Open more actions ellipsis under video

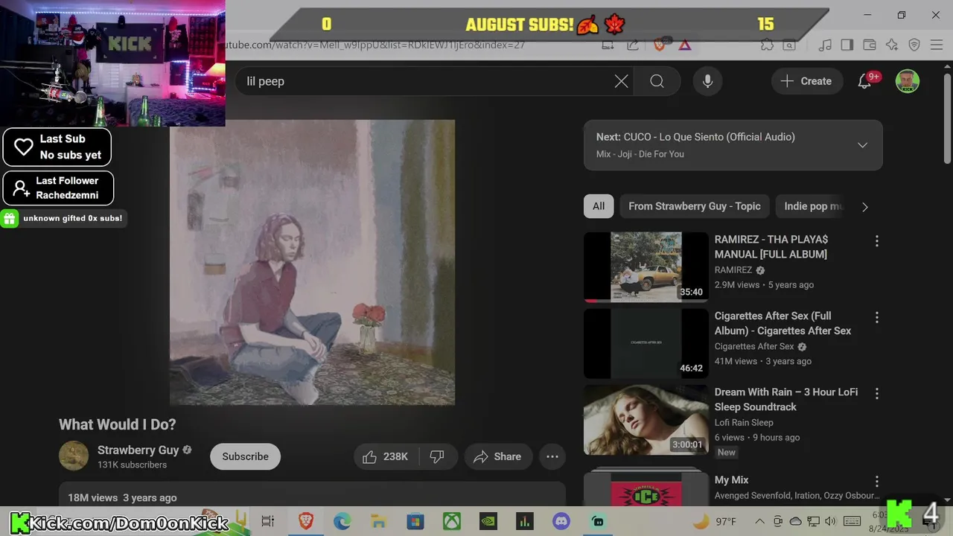pos(552,456)
